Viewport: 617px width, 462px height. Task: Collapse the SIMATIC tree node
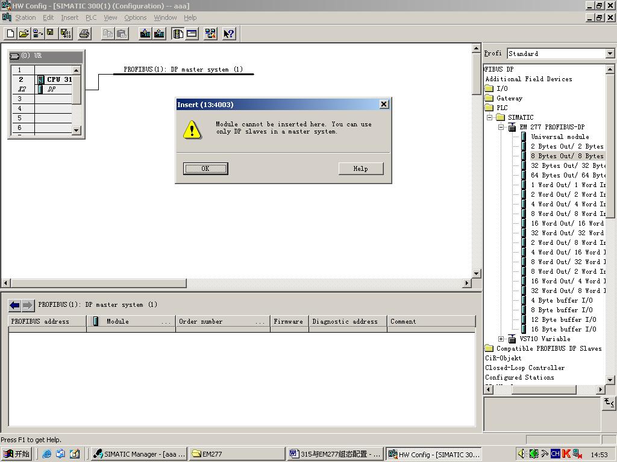[489, 117]
